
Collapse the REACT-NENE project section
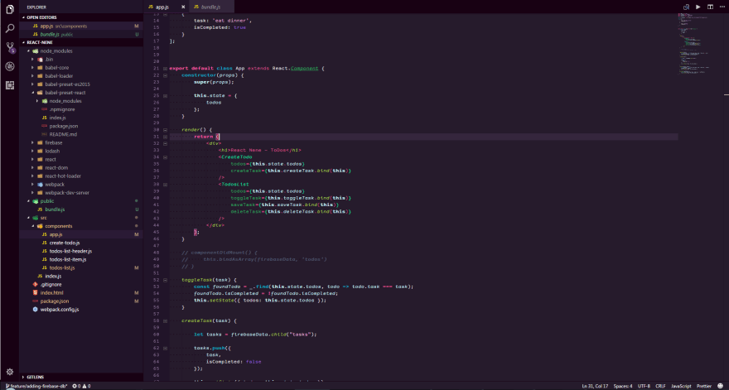[81, 42]
